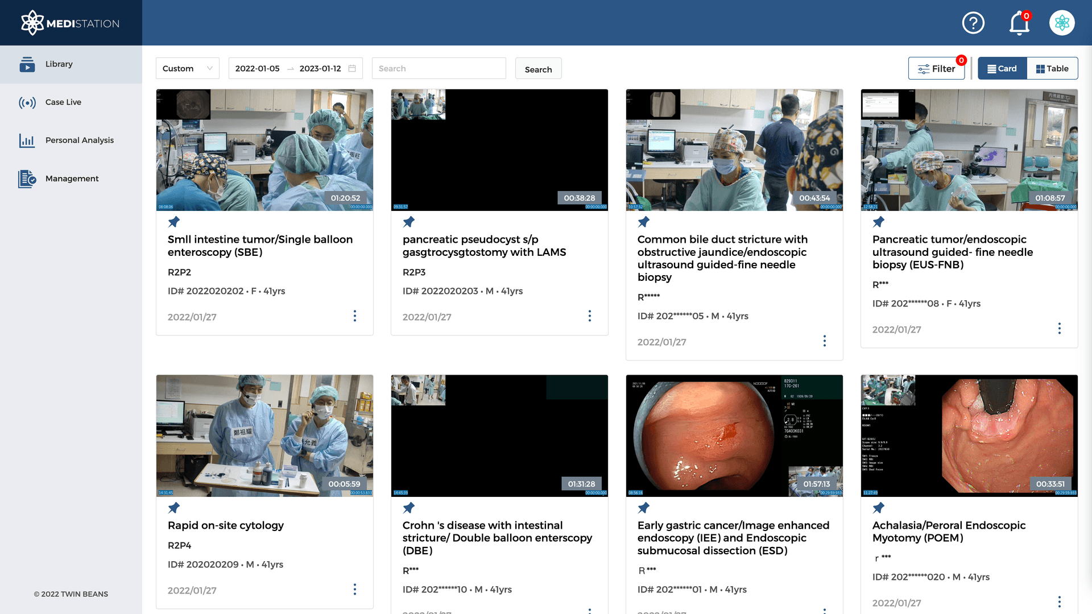Unpin the Achalasia POEM case

(x=879, y=508)
